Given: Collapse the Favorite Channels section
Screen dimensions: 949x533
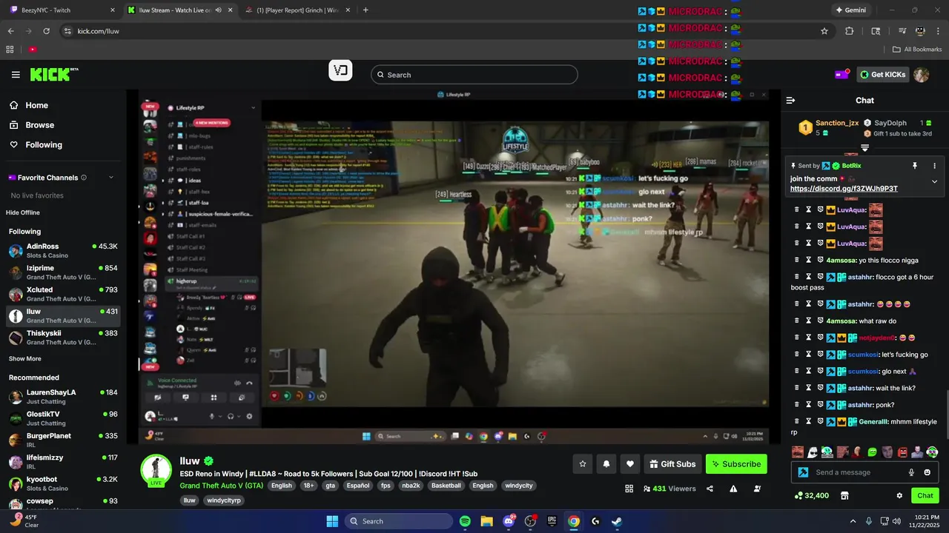Looking at the screenshot, I should coord(111,178).
